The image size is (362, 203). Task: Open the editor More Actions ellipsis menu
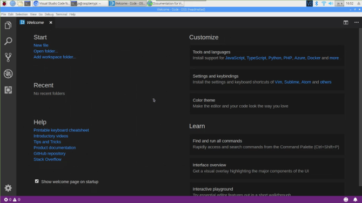357,22
